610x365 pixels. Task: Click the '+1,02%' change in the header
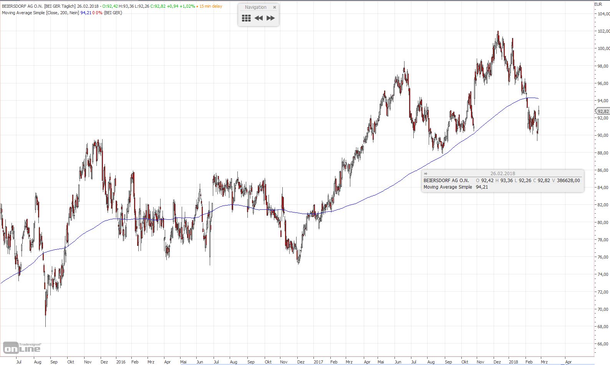pyautogui.click(x=187, y=6)
